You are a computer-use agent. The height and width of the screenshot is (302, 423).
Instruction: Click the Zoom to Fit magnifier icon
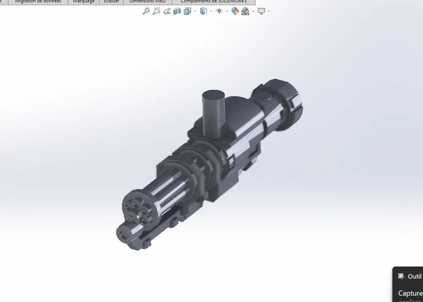coord(146,11)
